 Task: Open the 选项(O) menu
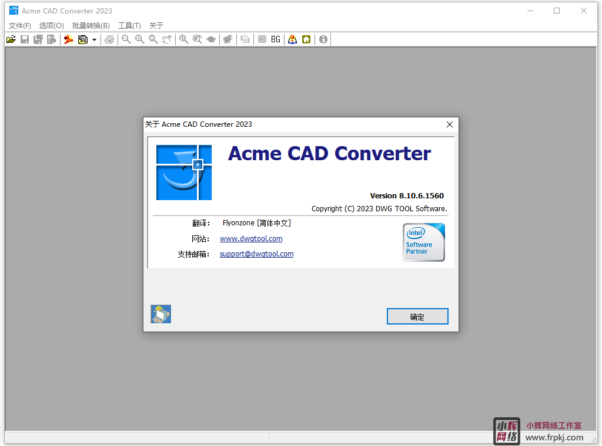click(52, 26)
